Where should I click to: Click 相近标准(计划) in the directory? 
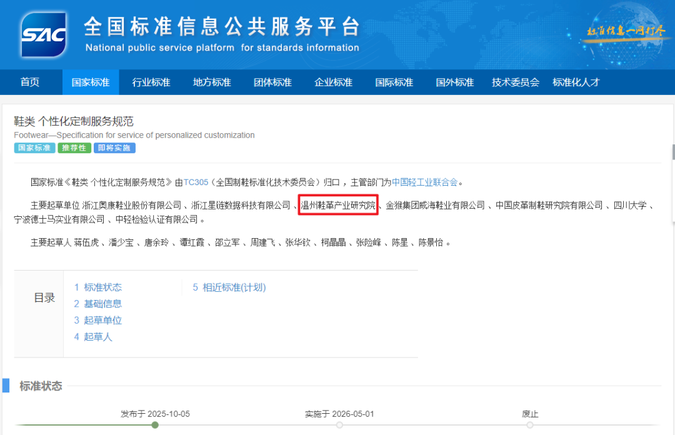point(229,287)
